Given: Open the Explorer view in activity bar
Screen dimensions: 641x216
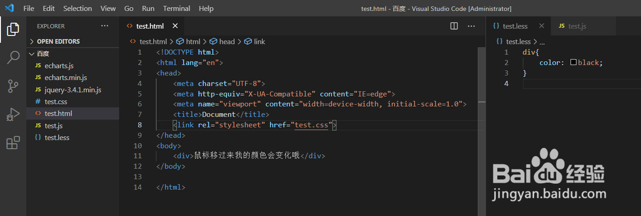Looking at the screenshot, I should coord(13,29).
